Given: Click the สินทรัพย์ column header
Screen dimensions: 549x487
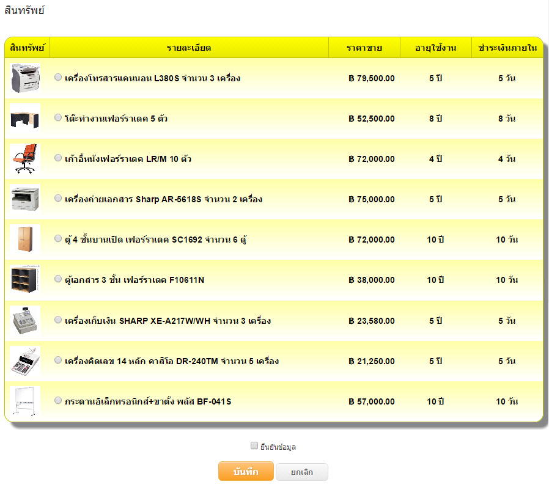Looking at the screenshot, I should [28, 48].
